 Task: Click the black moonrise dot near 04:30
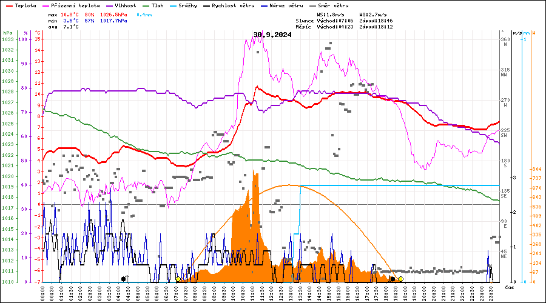pos(124,279)
